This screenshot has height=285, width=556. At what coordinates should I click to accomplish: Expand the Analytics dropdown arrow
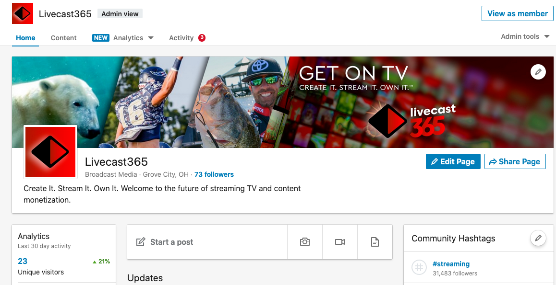(151, 38)
